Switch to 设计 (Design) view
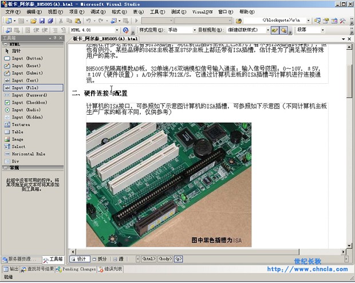Image resolution: width=355 pixels, height=283 pixels. click(x=80, y=259)
